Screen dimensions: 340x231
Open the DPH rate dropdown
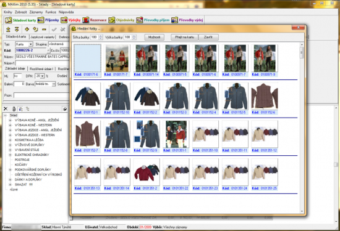point(42,76)
